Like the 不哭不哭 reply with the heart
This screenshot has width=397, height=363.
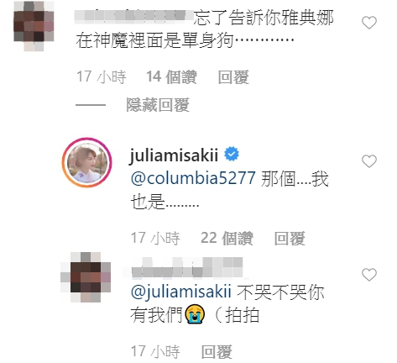(369, 275)
